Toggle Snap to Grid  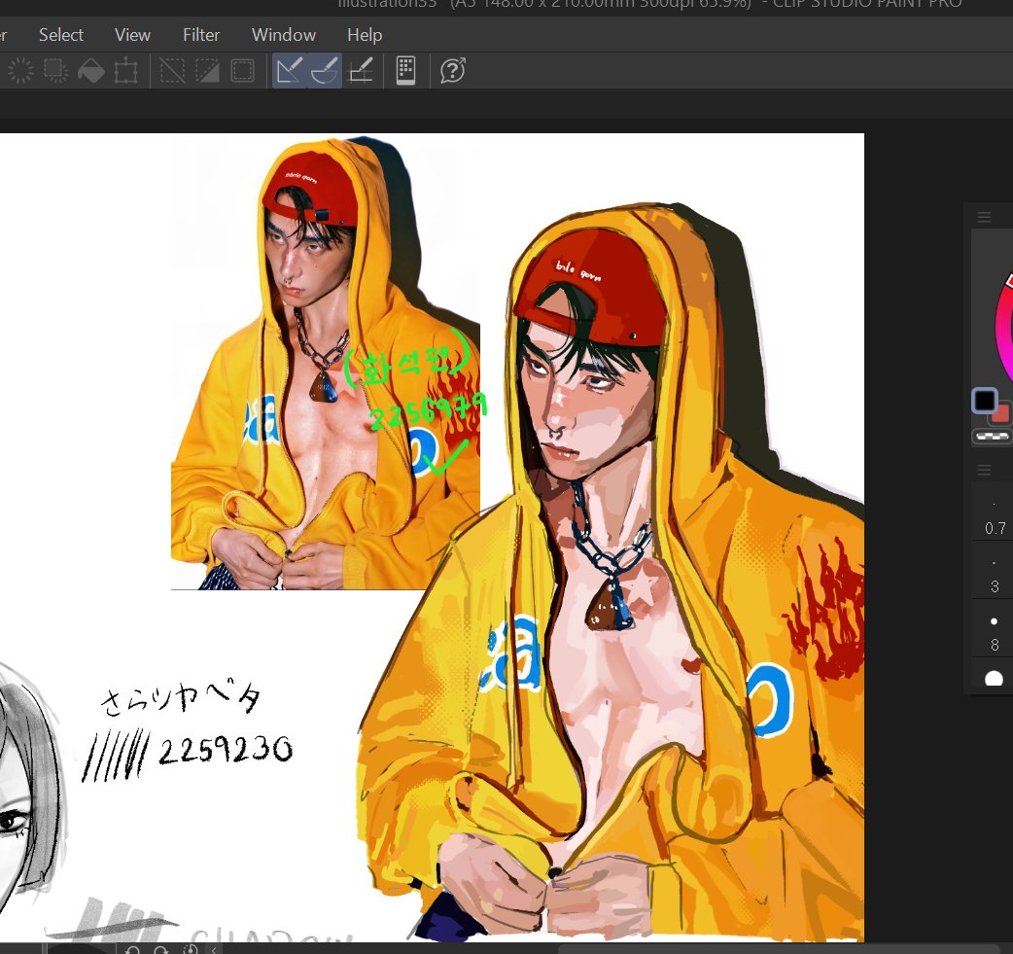(x=360, y=70)
